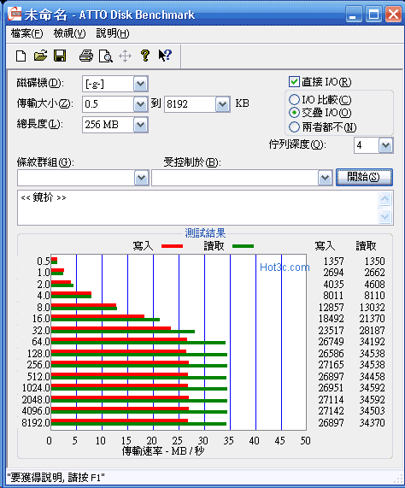This screenshot has height=488, width=405.
Task: Open the 8192 transfer size end dropdown
Action: tap(222, 104)
